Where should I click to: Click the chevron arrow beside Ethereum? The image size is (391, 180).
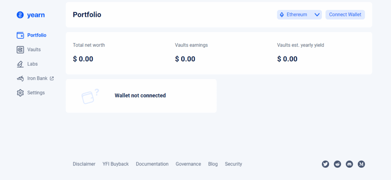pos(317,15)
